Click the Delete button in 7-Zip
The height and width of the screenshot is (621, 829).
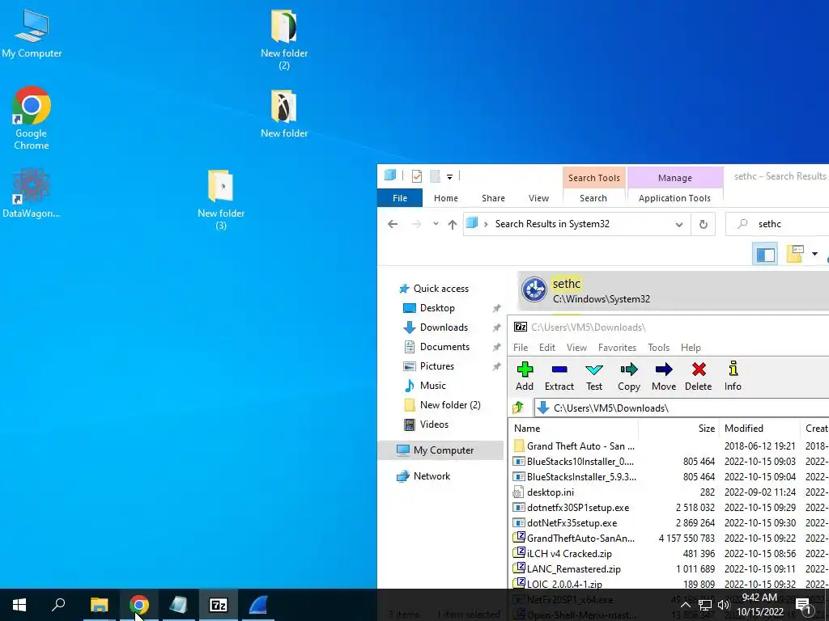coord(699,377)
